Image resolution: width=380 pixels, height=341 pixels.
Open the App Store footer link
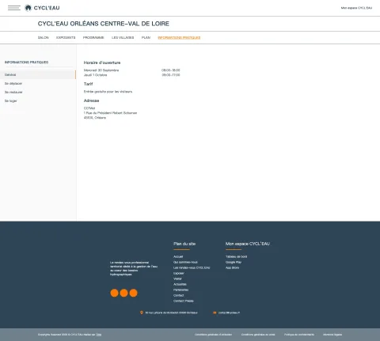point(232,267)
